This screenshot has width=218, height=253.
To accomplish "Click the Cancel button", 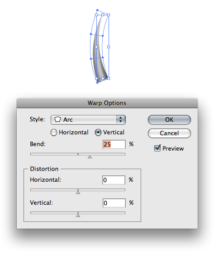I will pyautogui.click(x=169, y=133).
